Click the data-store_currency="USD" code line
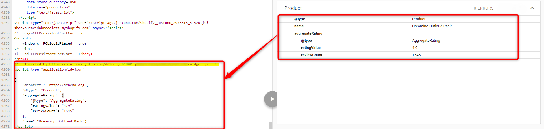The width and height of the screenshot is (544, 129). pos(52,2)
